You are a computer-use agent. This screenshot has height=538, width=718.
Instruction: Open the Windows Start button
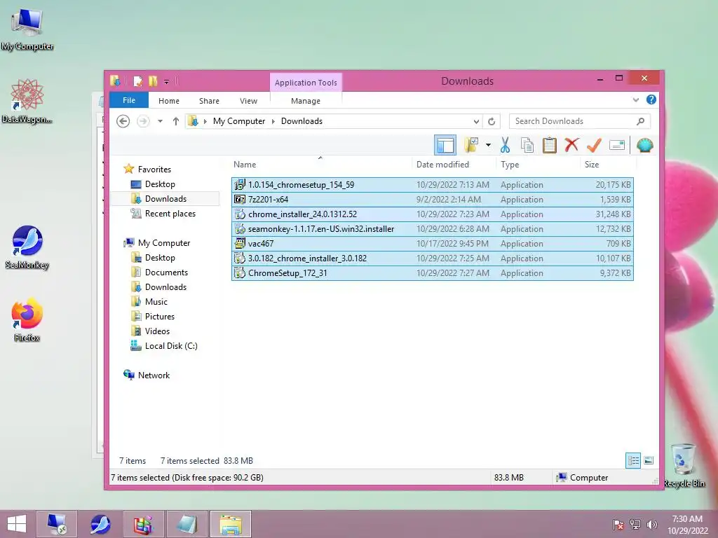pos(17,524)
